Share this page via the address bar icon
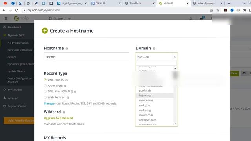Screen dimensions: 251x141 [x=211, y=10]
